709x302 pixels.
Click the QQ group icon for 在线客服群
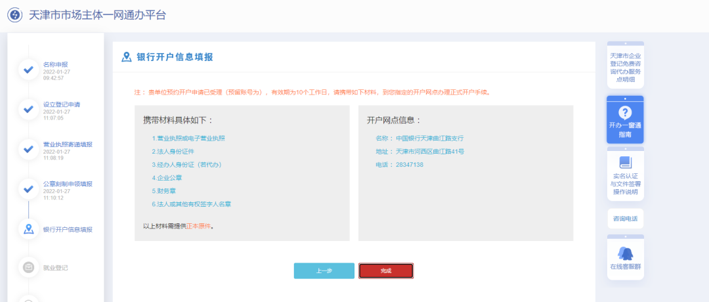(x=625, y=253)
